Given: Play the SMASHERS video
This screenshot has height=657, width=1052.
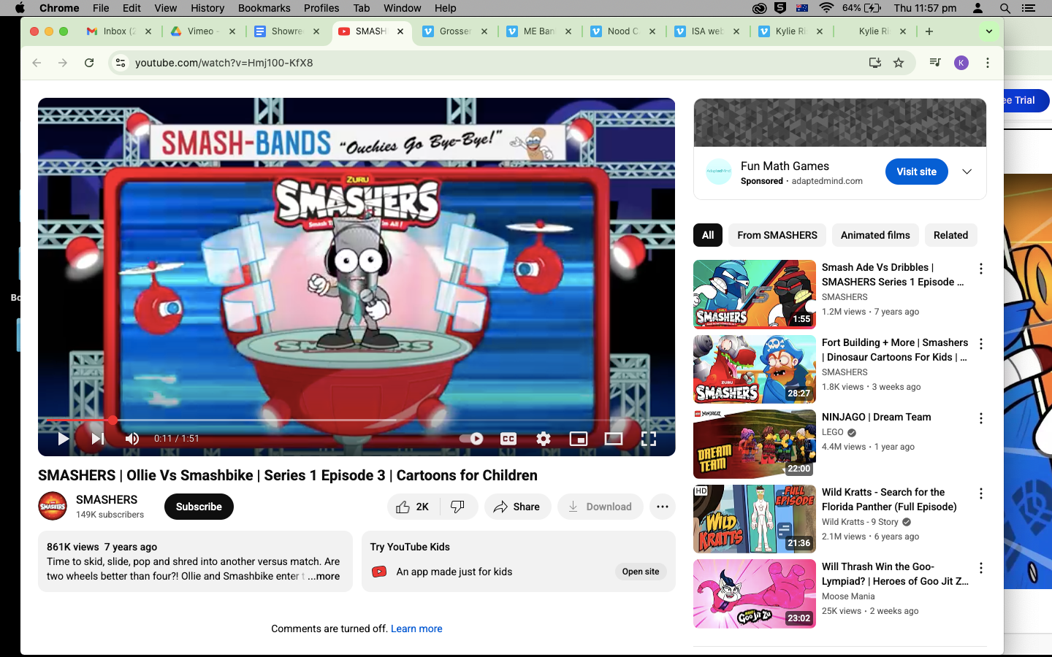Looking at the screenshot, I should [x=63, y=439].
